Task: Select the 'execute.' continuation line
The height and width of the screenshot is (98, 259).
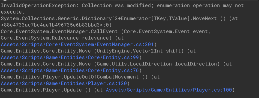Action: click(x=13, y=12)
